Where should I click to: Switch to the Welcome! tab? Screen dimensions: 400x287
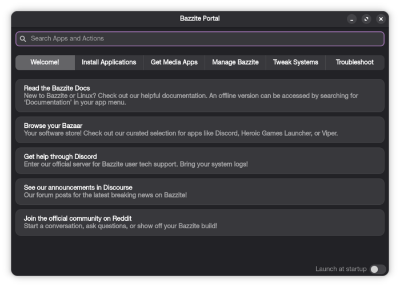coord(45,62)
